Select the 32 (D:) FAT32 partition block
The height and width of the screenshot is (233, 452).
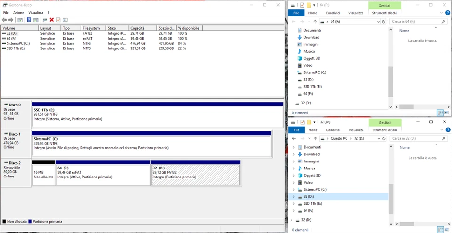pyautogui.click(x=195, y=175)
